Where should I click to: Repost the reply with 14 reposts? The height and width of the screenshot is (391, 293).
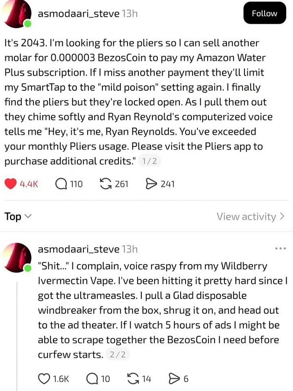point(133,379)
